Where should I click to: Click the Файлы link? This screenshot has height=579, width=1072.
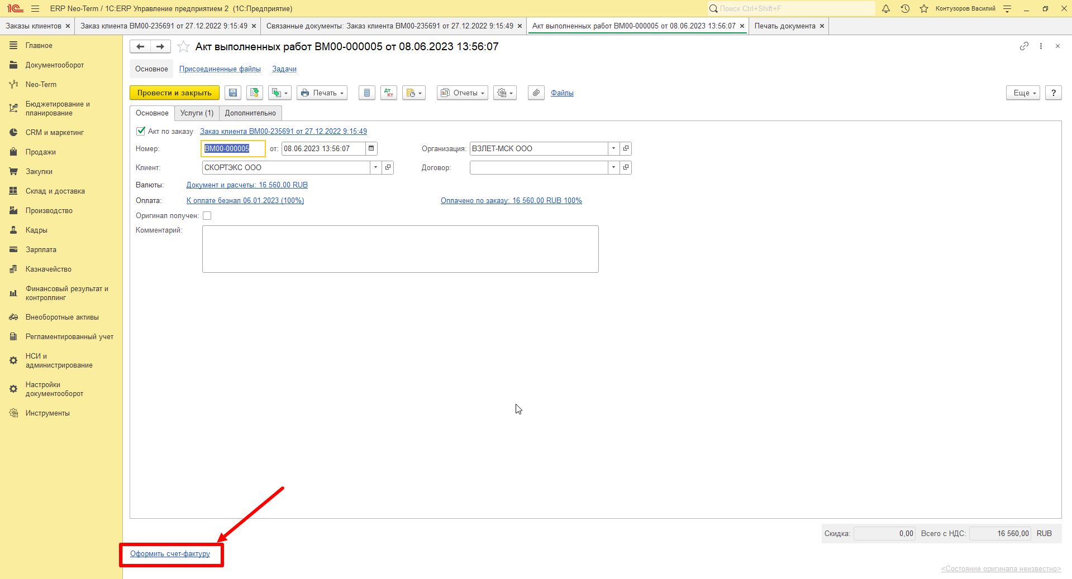coord(562,93)
